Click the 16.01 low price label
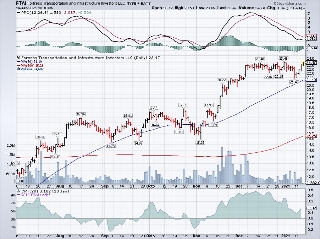Viewport: 320px width, 239px height. [179, 132]
